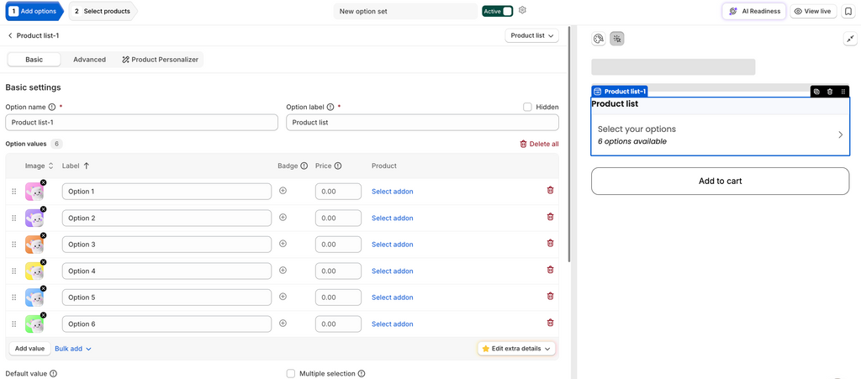Delete the Option 1 row
Screen dimensions: 861x379
pyautogui.click(x=550, y=190)
